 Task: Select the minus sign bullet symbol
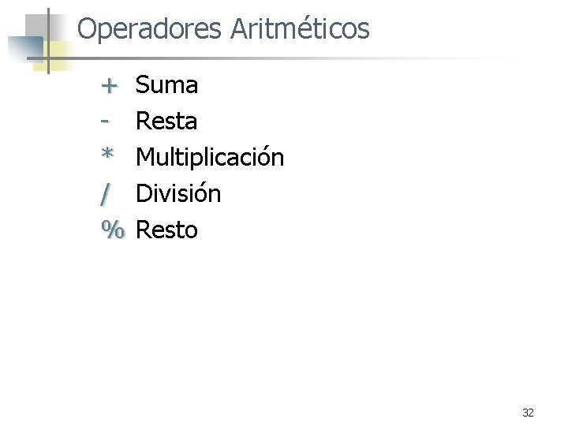[105, 121]
